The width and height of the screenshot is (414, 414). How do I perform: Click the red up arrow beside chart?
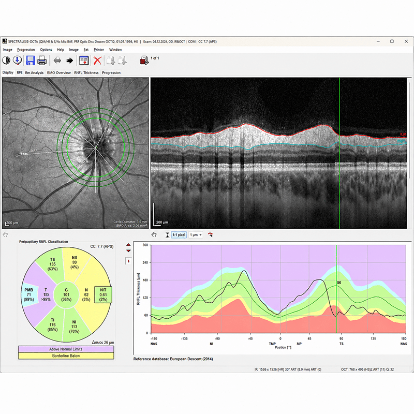(x=128, y=245)
